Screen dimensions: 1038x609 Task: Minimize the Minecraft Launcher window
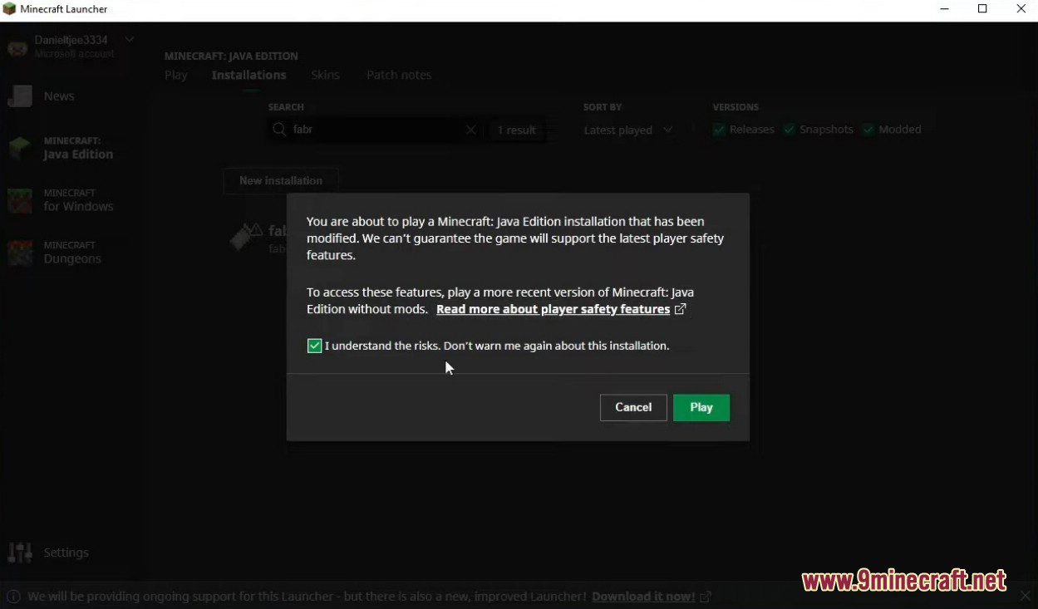point(943,9)
